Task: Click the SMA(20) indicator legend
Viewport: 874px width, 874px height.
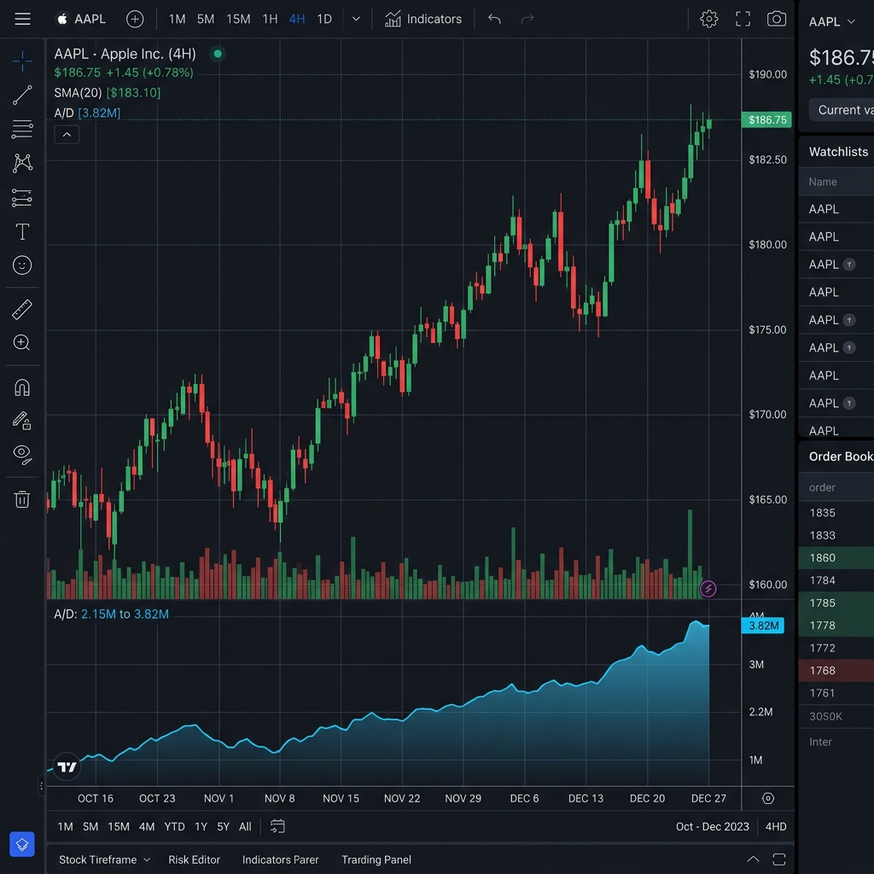Action: click(x=107, y=92)
